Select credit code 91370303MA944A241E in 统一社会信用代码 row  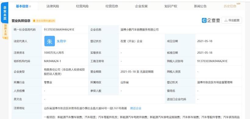(59, 30)
